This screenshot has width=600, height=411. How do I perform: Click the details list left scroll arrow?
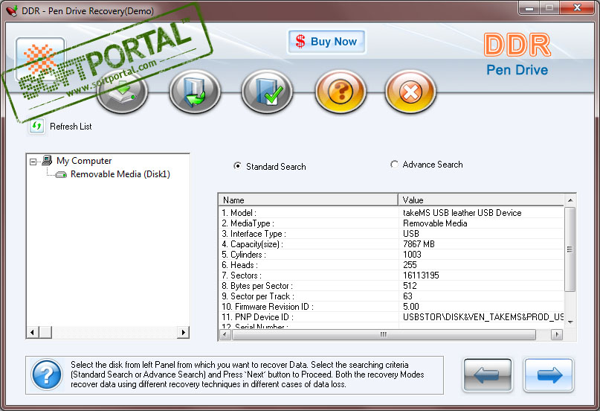225,335
